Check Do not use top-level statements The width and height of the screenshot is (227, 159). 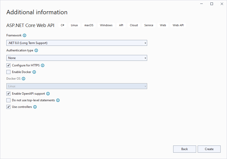pos(8,100)
